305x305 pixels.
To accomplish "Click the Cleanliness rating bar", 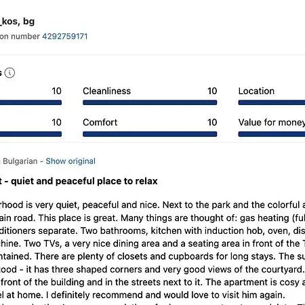I will 150,102.
